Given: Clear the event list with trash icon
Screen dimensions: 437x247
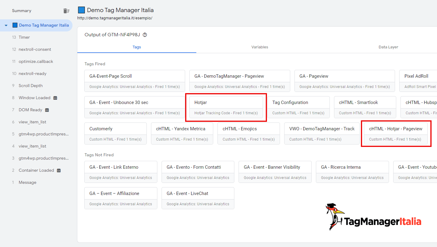Looking at the screenshot, I should tap(66, 11).
